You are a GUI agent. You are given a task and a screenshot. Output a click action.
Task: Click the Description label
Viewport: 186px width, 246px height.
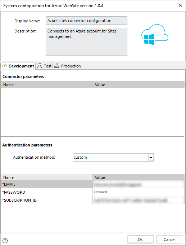[25, 31]
